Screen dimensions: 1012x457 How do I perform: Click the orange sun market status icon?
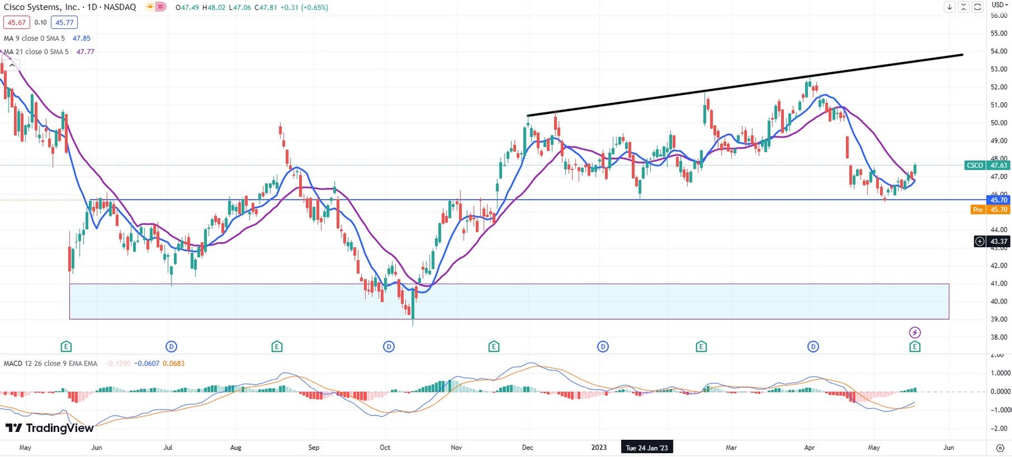tap(150, 7)
